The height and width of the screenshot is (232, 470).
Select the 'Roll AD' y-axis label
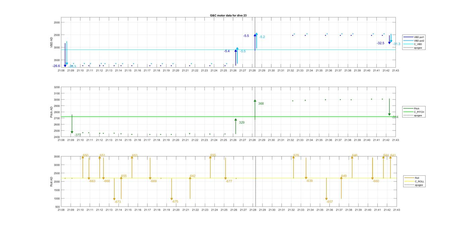tap(51, 181)
